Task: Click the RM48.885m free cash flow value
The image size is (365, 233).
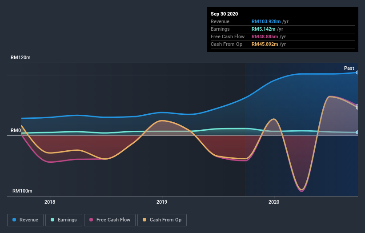Action: pyautogui.click(x=265, y=36)
